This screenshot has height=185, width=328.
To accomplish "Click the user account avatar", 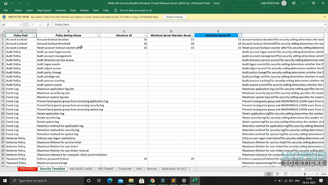I will click(284, 3).
